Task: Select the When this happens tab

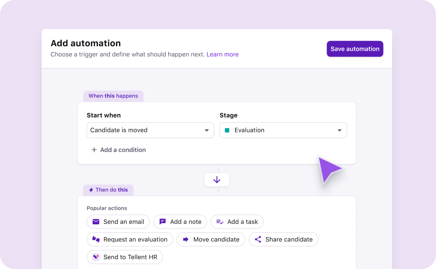Action: (113, 96)
